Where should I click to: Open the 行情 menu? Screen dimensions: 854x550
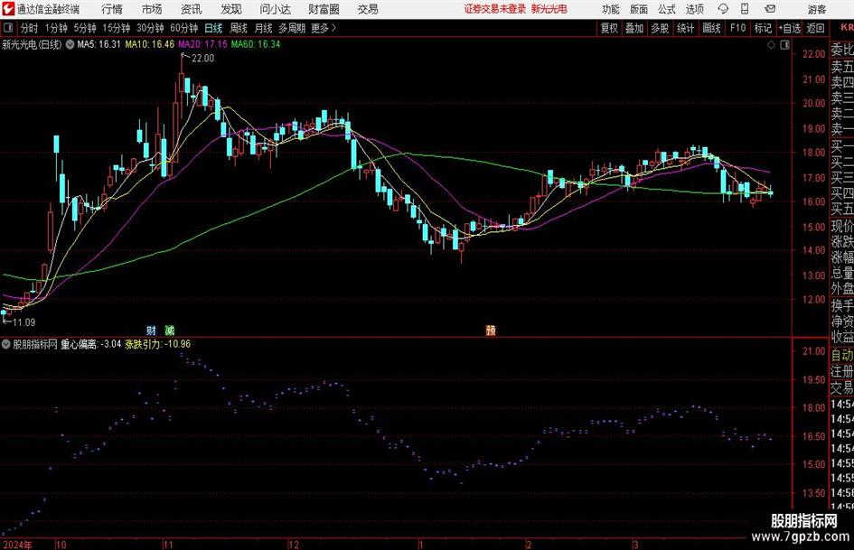point(112,9)
